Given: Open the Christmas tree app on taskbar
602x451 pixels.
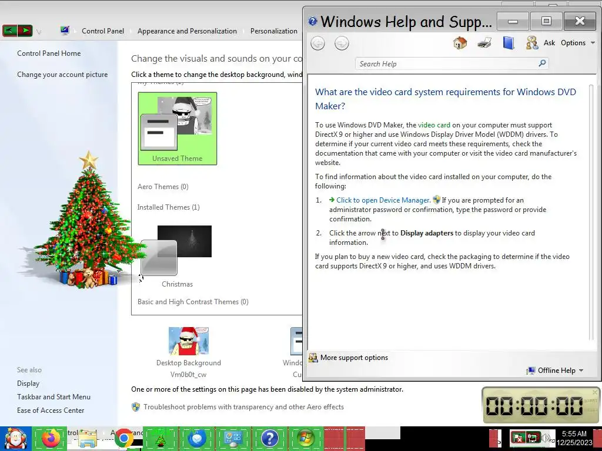Looking at the screenshot, I should [x=160, y=439].
